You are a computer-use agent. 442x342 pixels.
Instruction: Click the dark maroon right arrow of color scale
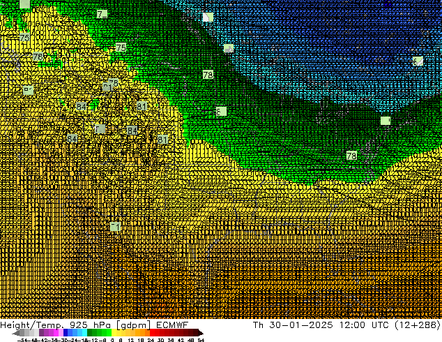click(x=200, y=332)
